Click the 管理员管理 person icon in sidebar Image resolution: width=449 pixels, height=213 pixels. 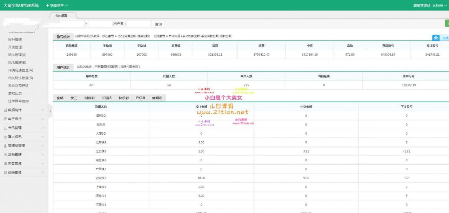click(5, 146)
